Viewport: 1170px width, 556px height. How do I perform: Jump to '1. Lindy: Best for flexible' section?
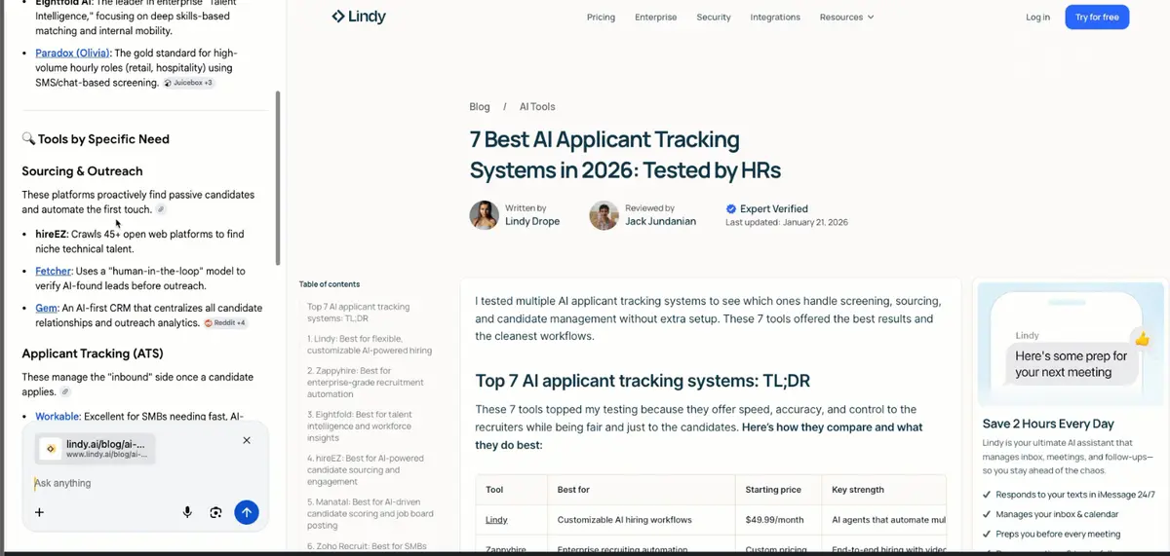click(369, 345)
